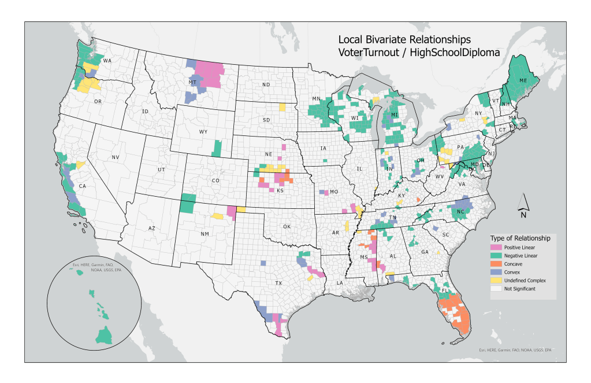Click the Positive Linear pink legend swatch
This screenshot has height=383, width=591.
497,248
